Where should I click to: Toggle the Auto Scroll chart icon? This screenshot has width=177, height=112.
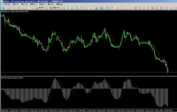point(87,8)
